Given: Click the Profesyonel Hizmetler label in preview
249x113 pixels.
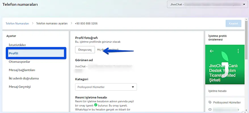Looking at the screenshot, I should (227, 103).
